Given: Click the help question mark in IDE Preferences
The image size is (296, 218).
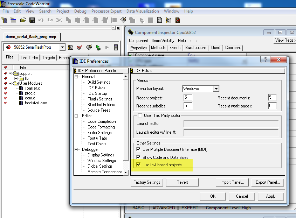Looking at the screenshot, I should point(266,59).
